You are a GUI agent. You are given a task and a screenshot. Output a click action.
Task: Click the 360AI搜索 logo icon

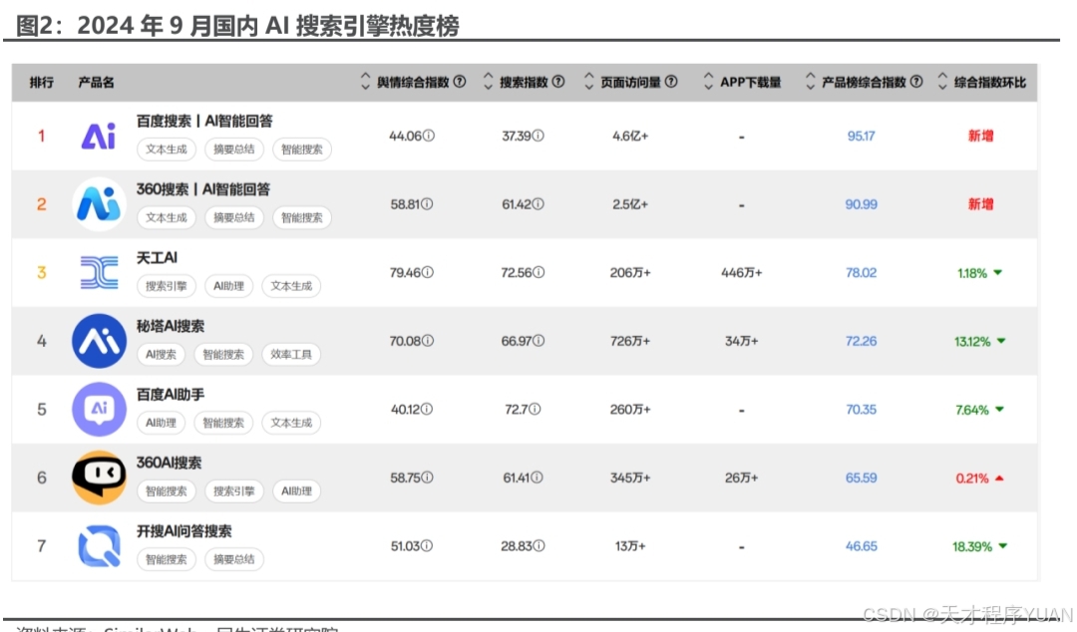click(99, 477)
